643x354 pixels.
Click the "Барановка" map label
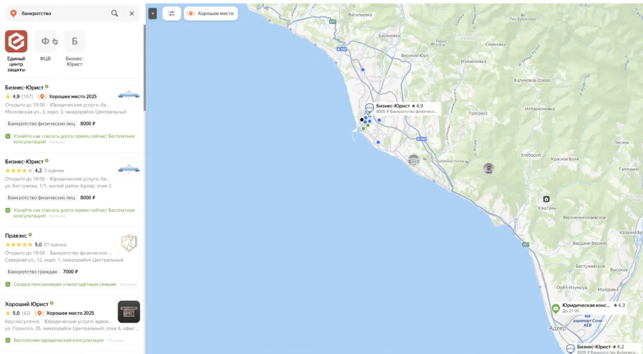click(x=390, y=36)
